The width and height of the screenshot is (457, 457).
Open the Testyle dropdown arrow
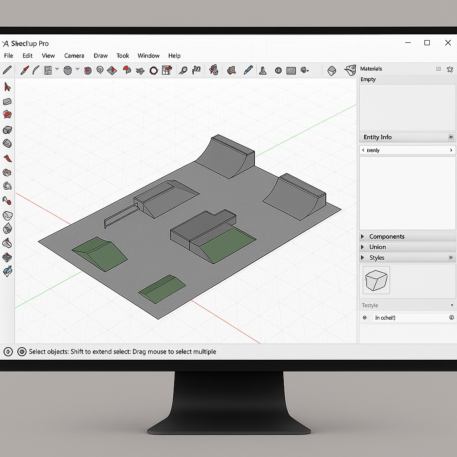[452, 306]
